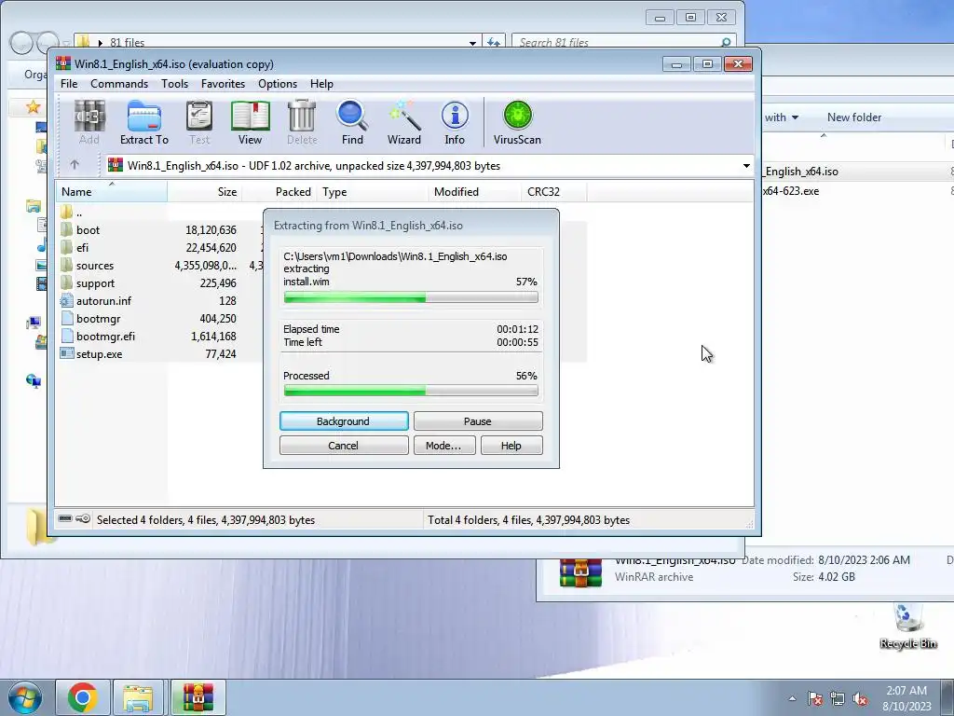Click the Action Center flag tray icon
954x716 pixels.
(814, 698)
